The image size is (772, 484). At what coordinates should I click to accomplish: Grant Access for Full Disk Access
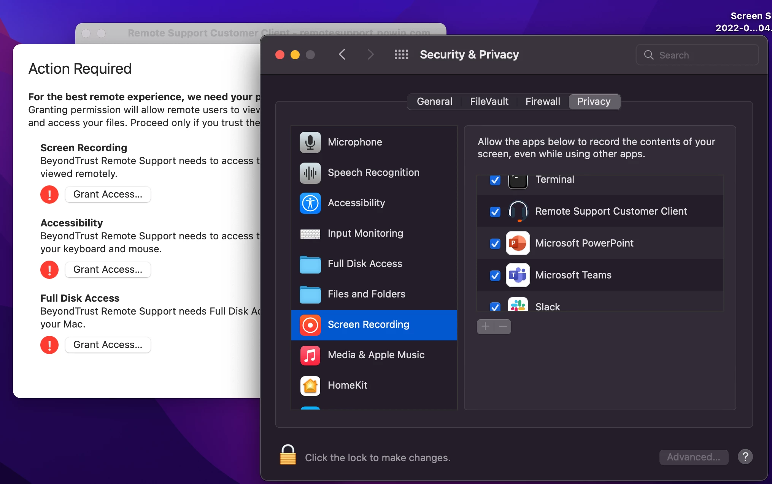click(x=108, y=345)
